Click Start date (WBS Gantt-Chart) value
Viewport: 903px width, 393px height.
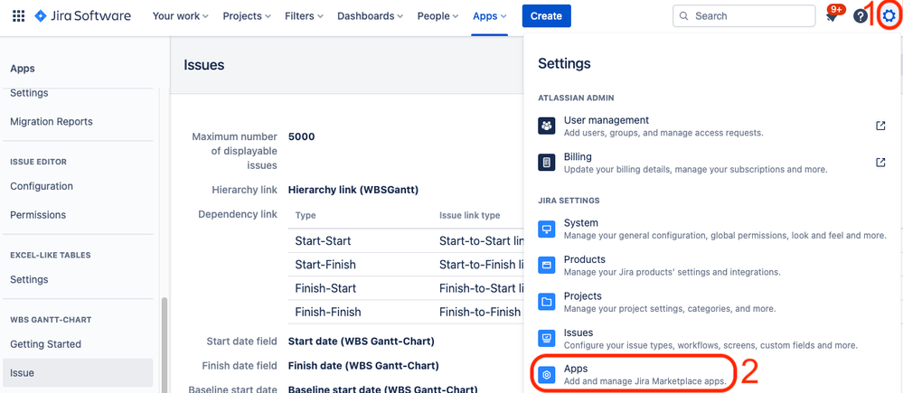pyautogui.click(x=361, y=342)
